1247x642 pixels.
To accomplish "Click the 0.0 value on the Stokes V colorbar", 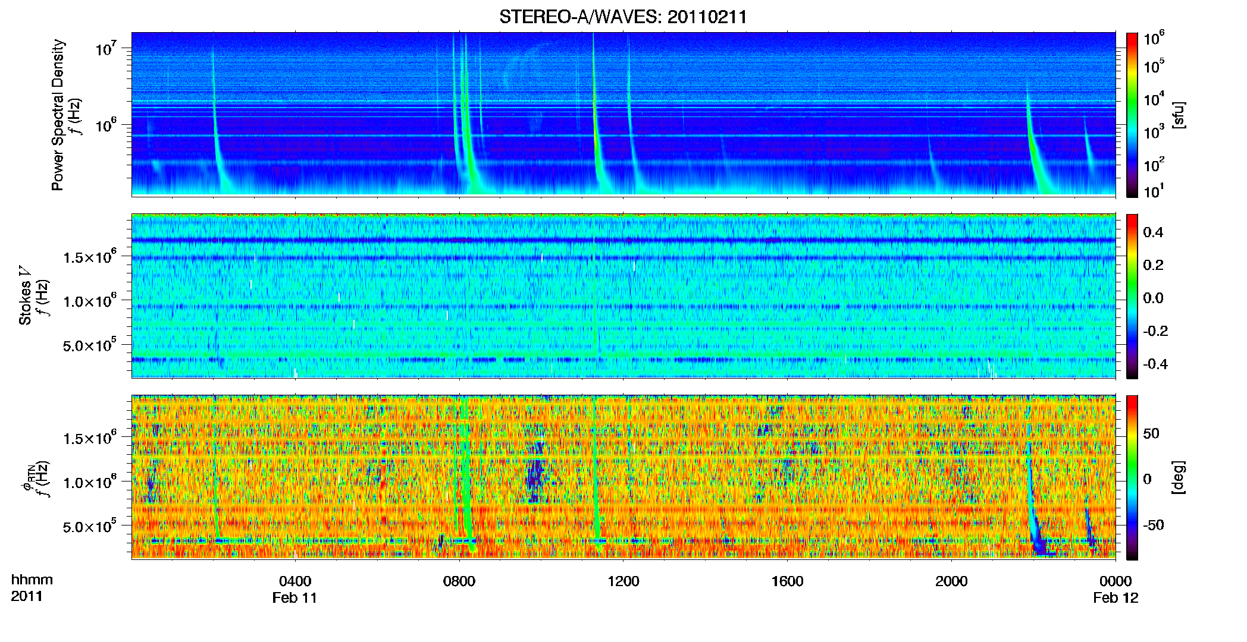I will coord(1153,298).
